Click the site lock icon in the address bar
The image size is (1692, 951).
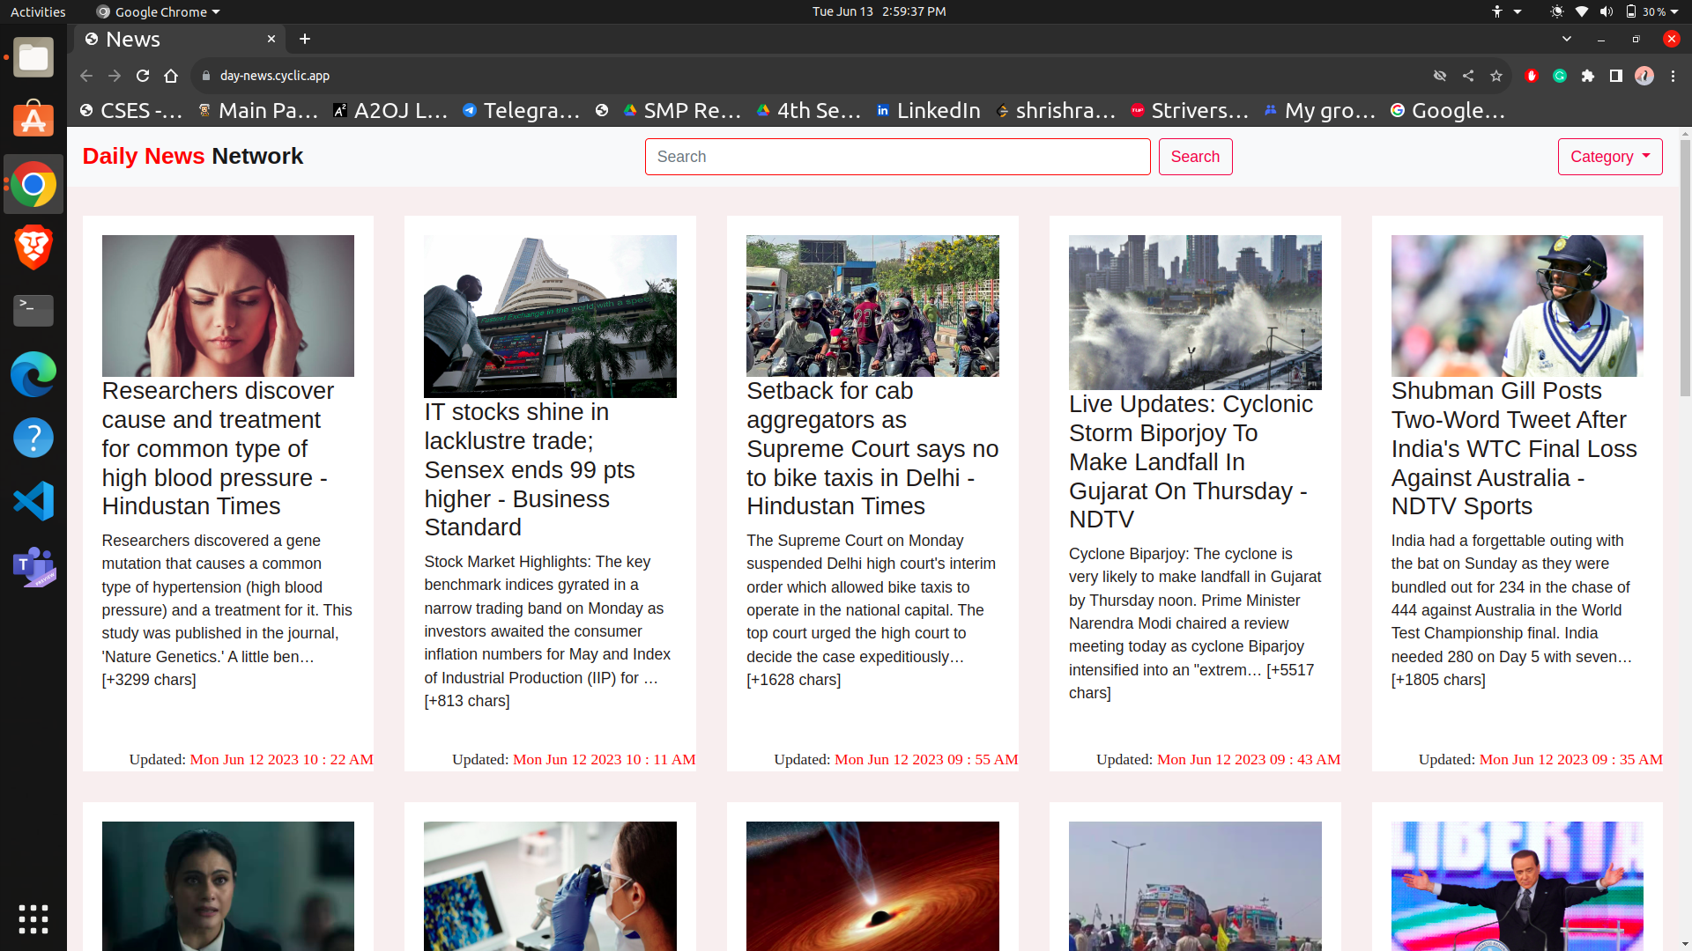pos(206,76)
